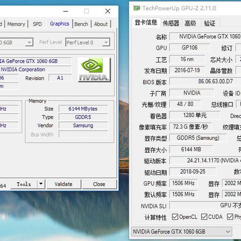Open the GTX 1060 6GB card selector in GPU-Z

(x=182, y=231)
